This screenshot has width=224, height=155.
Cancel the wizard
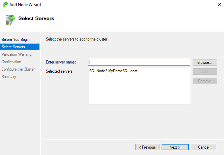click(x=204, y=147)
